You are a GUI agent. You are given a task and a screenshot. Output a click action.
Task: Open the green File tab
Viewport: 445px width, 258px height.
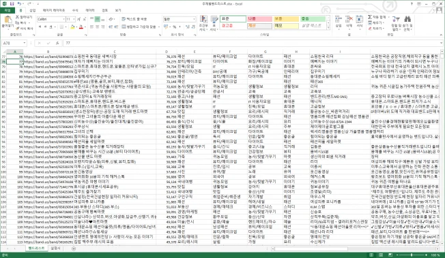[8, 10]
